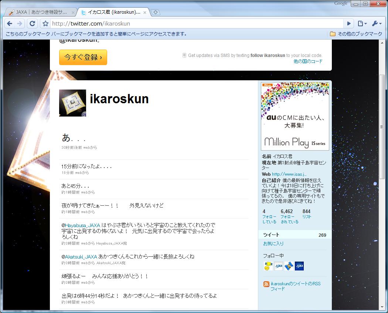The width and height of the screenshot is (388, 313).
Task: Reload the page with the refresh icon
Action: tap(32, 24)
